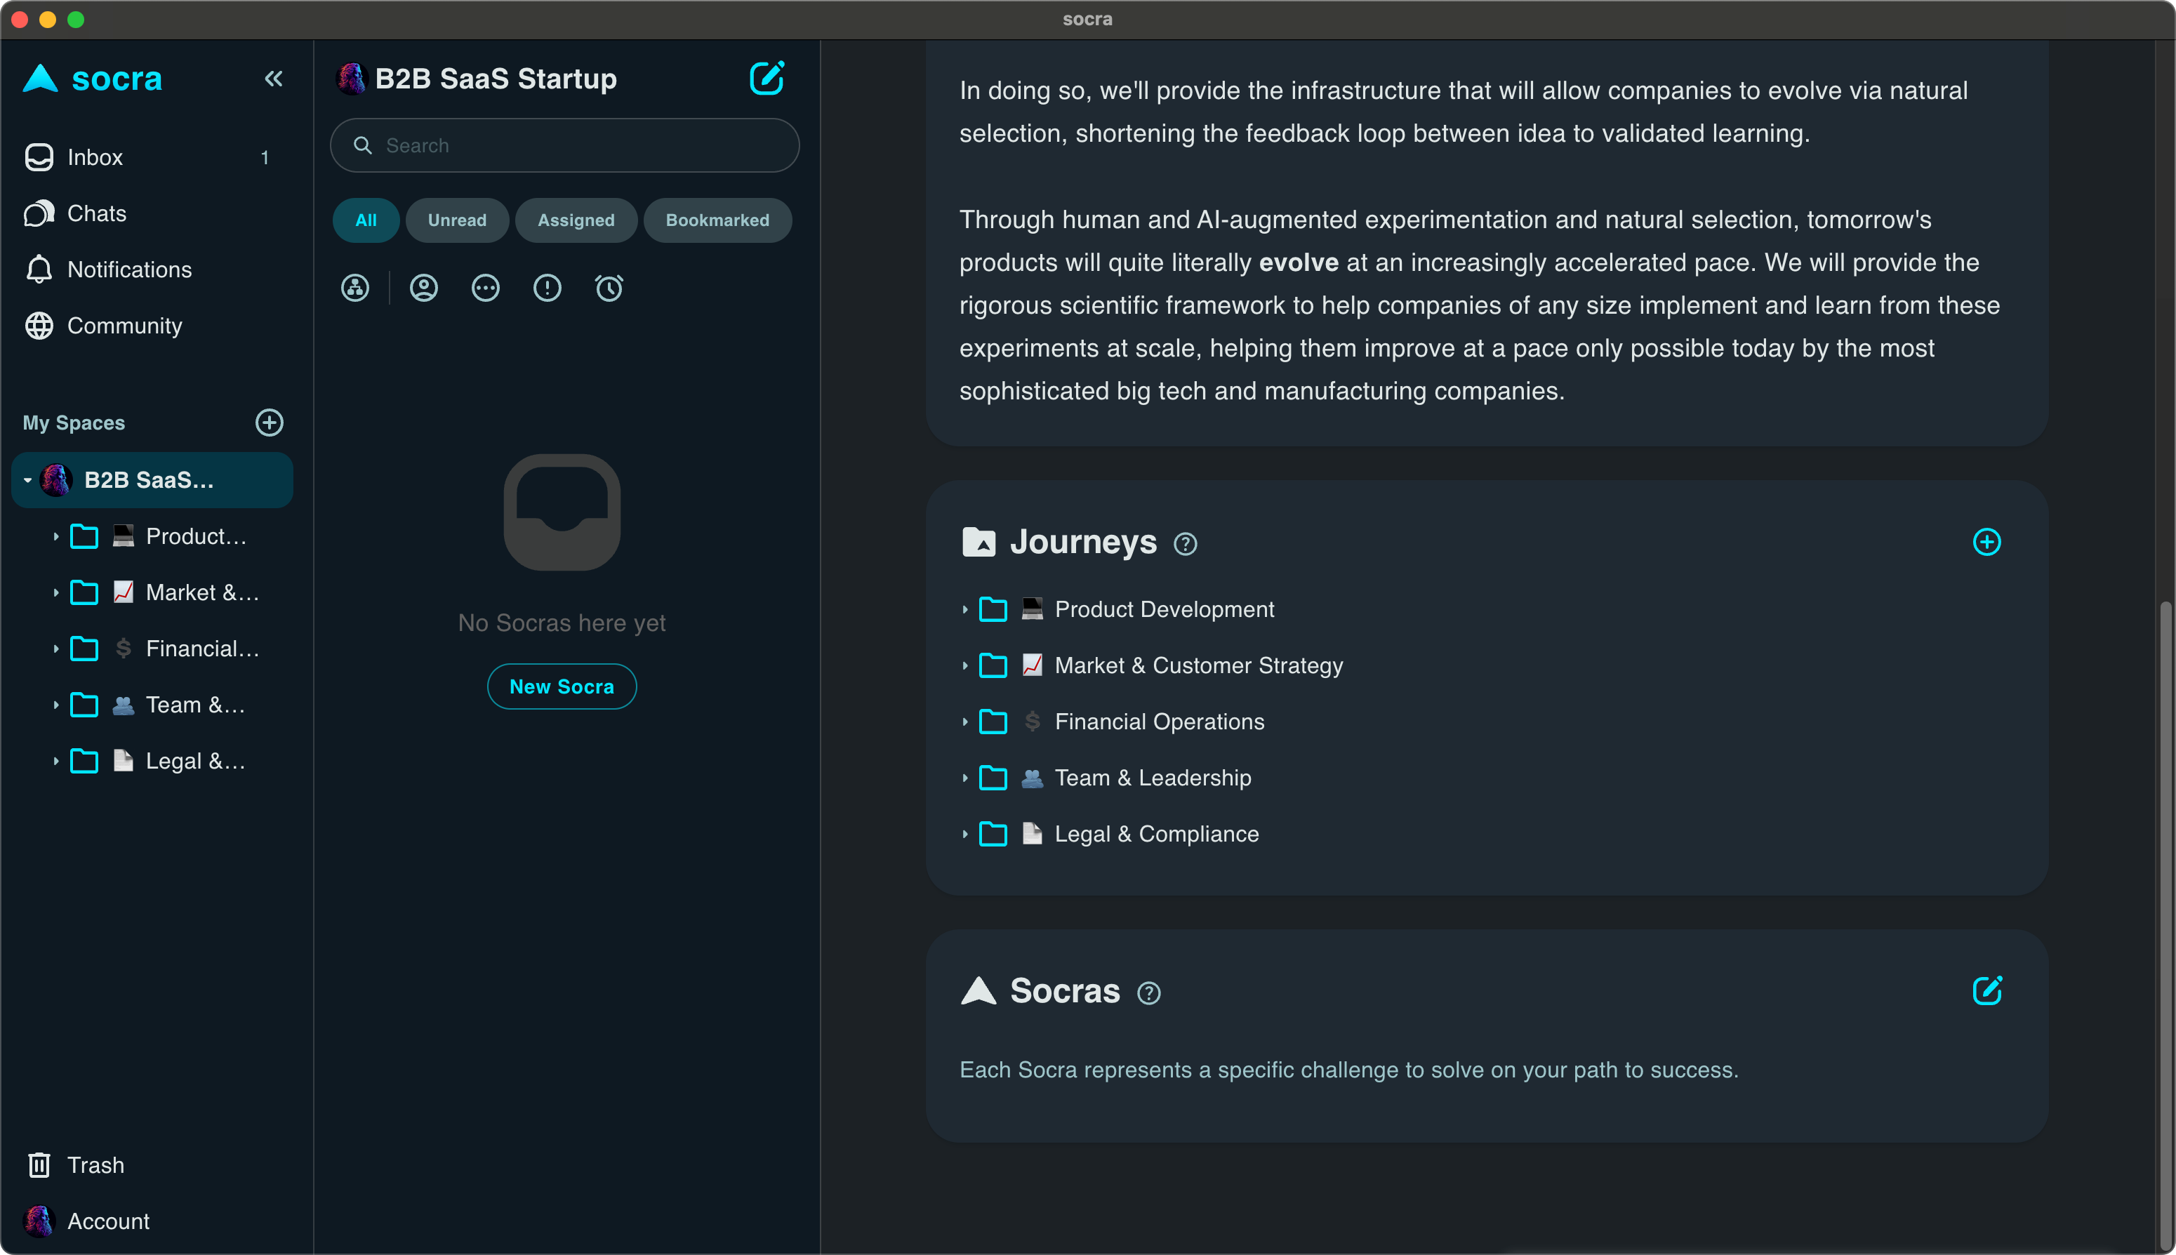Toggle the Unread filter chip
2176x1255 pixels.
pyautogui.click(x=457, y=220)
